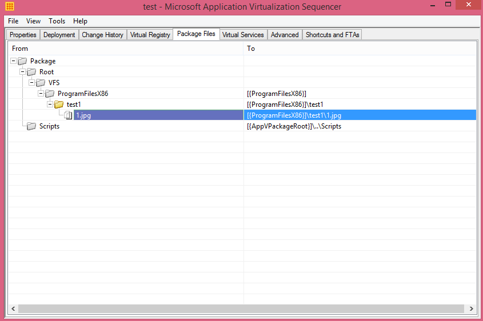Viewport: 483px width, 321px height.
Task: Click the [{ProgramFilesX86}]\test1 destination path
Action: click(285, 105)
